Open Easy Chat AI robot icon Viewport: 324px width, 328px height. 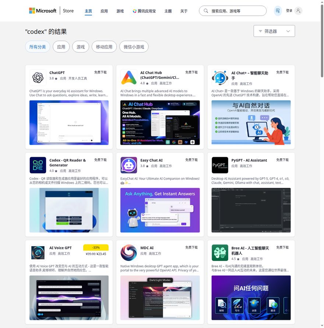pyautogui.click(x=129, y=165)
